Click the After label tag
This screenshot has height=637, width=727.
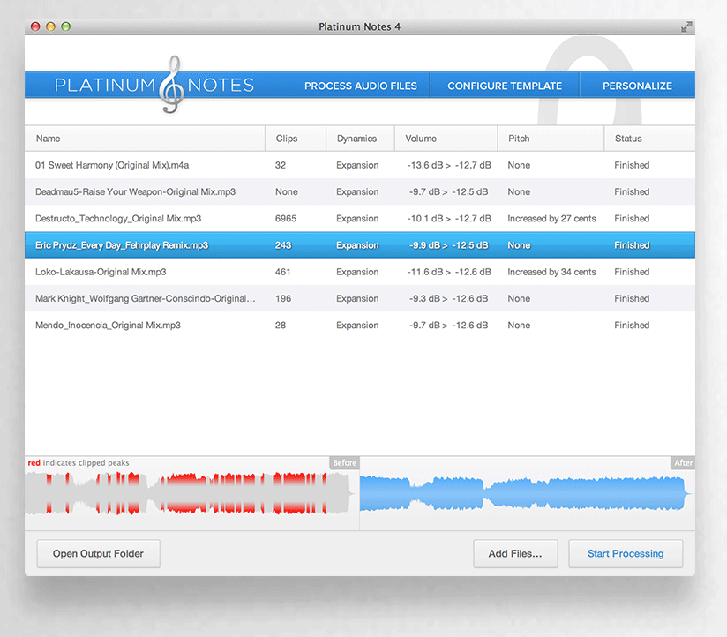tap(683, 462)
